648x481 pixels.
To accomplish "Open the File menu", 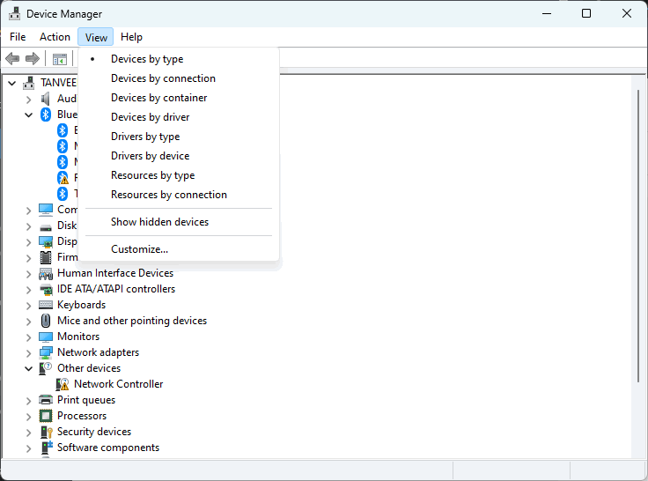I will pyautogui.click(x=18, y=37).
